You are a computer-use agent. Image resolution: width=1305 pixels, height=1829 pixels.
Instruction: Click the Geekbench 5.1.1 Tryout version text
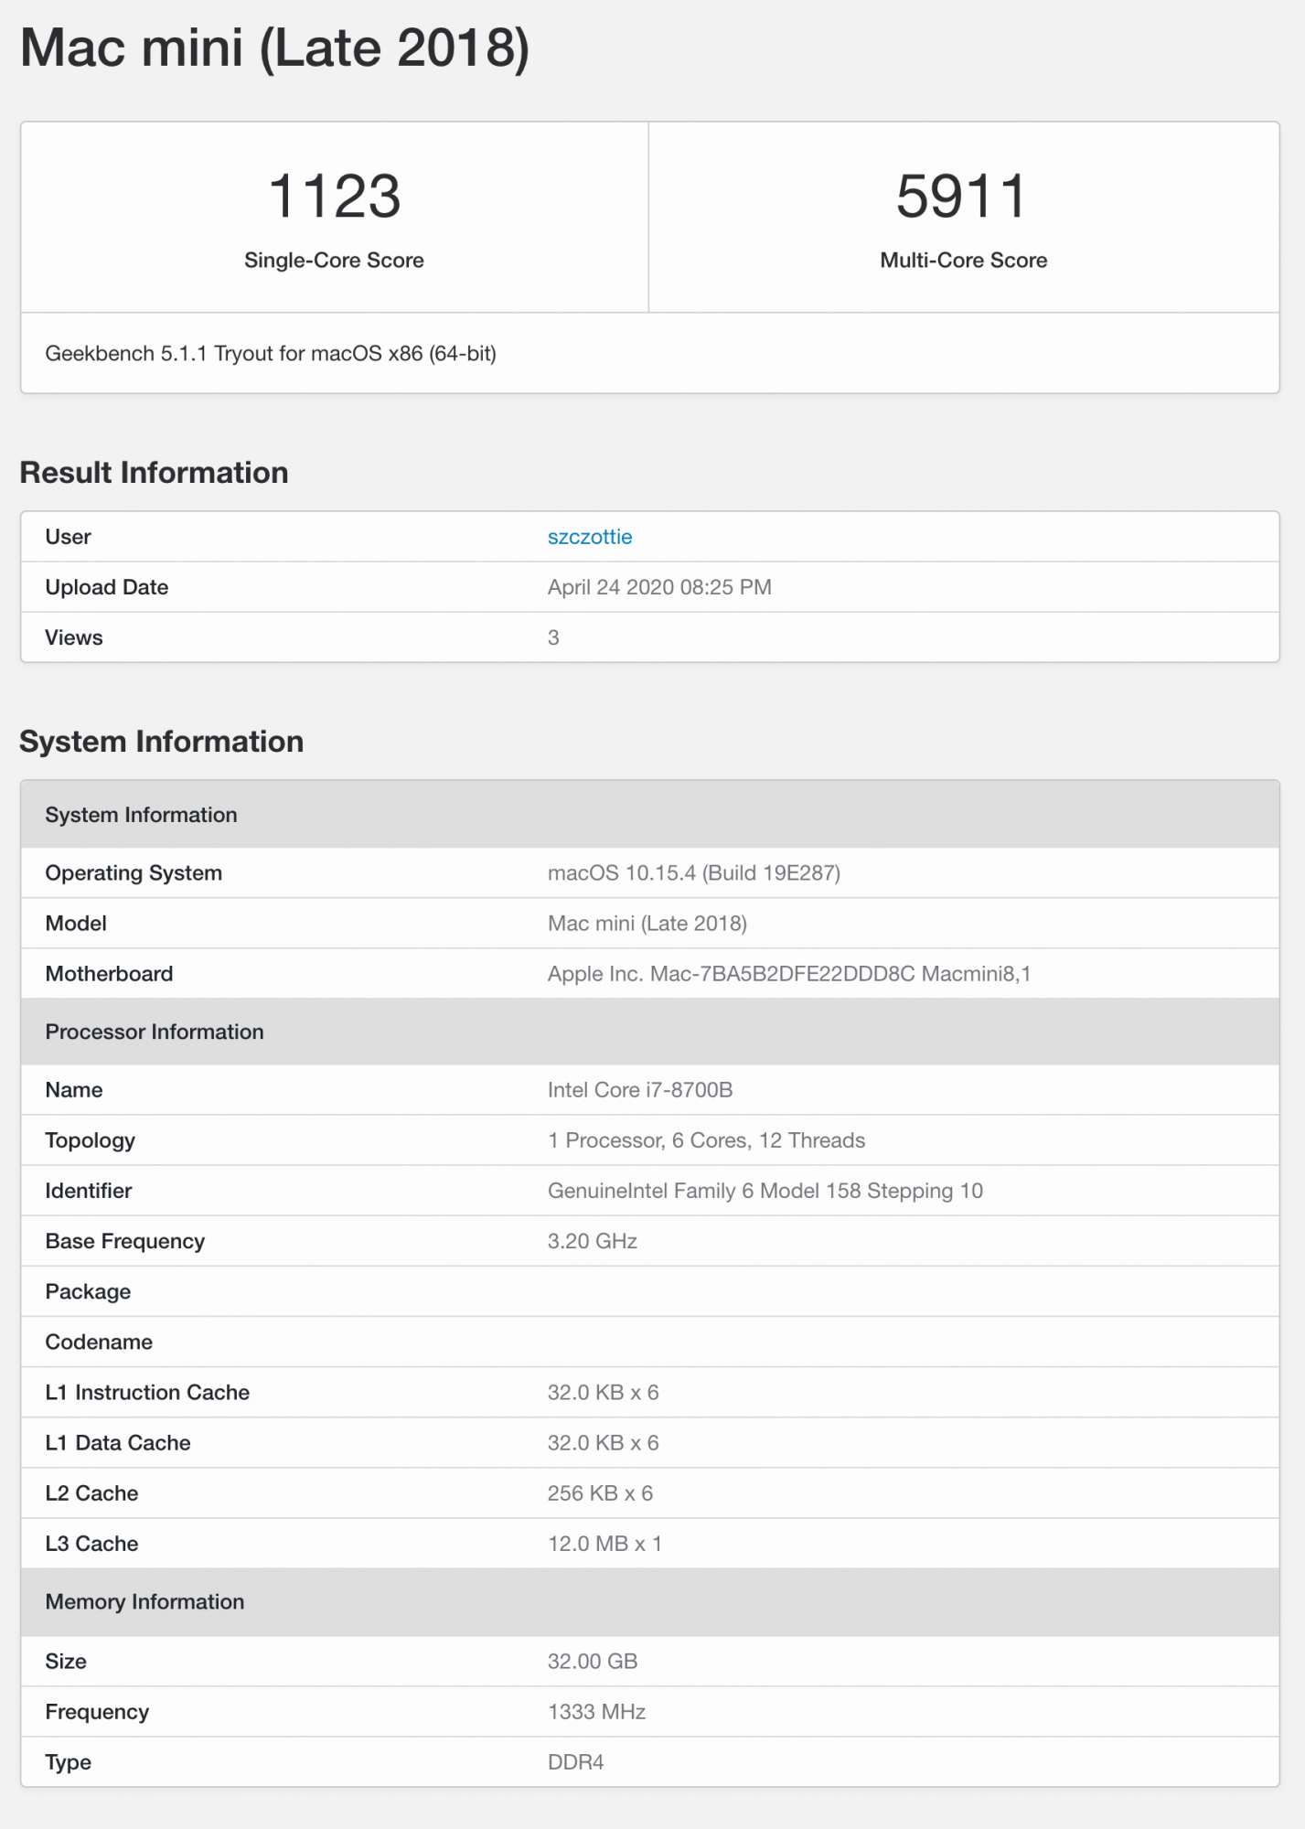click(x=271, y=354)
